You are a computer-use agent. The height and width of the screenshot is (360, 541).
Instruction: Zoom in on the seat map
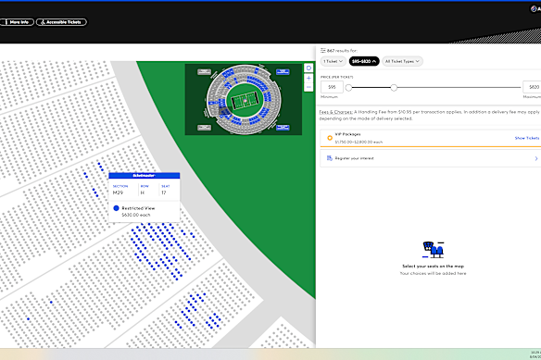click(308, 79)
